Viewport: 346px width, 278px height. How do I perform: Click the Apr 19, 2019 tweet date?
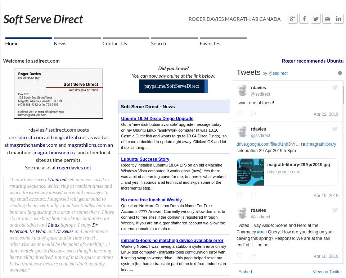coord(326,196)
